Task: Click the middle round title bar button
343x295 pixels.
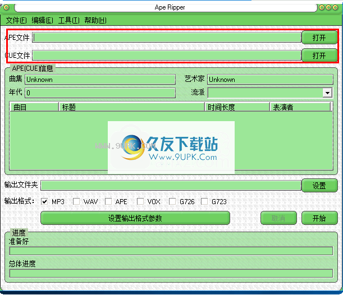Action: (x=328, y=7)
